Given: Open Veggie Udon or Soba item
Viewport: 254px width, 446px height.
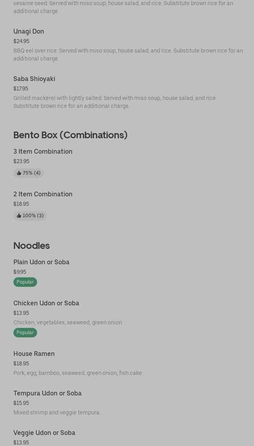Looking at the screenshot, I should click(44, 433).
